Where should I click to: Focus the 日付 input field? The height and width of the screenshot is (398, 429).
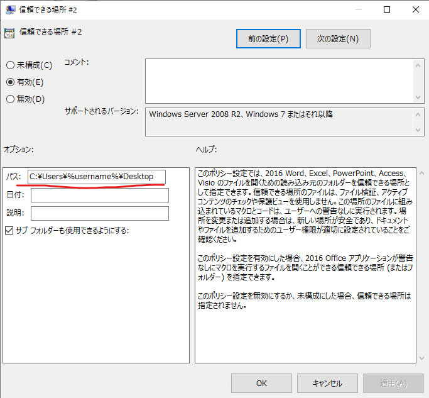(x=99, y=196)
